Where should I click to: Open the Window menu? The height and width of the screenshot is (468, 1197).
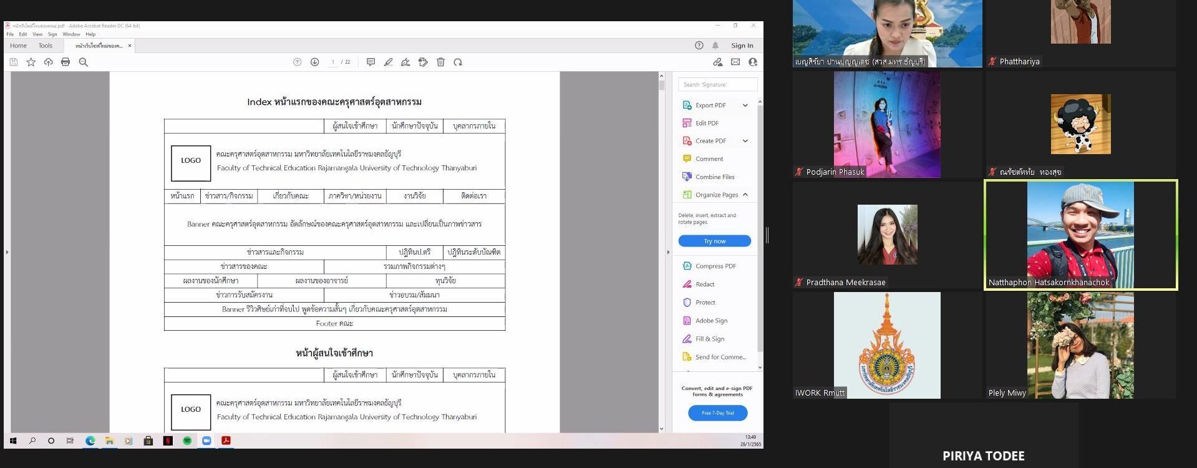(x=71, y=34)
